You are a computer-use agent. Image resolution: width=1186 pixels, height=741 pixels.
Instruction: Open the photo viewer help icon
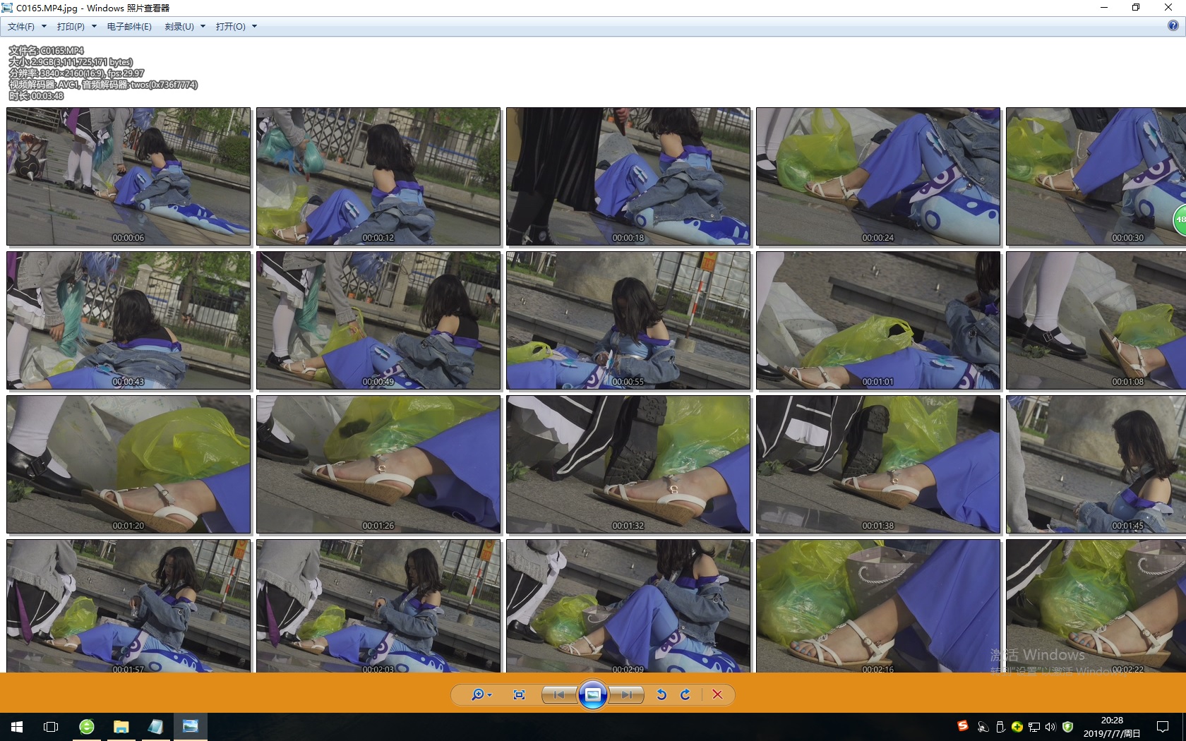coord(1173,26)
